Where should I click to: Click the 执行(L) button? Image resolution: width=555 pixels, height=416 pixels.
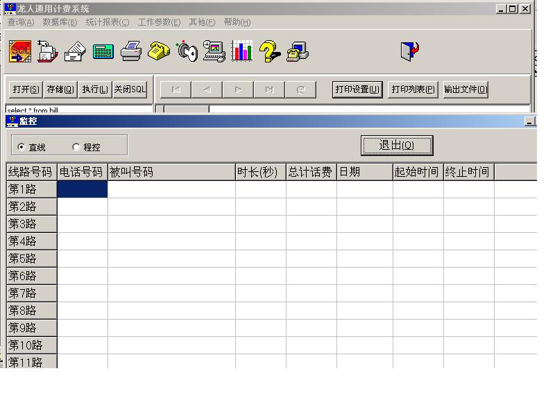click(95, 89)
